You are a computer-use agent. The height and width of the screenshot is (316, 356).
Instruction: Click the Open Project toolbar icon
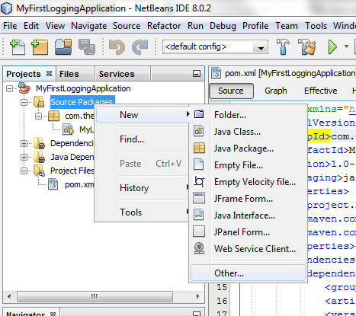tap(63, 47)
